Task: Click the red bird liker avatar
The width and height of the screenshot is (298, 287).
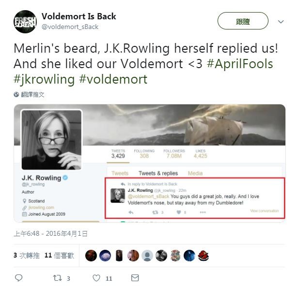Action: [204, 256]
